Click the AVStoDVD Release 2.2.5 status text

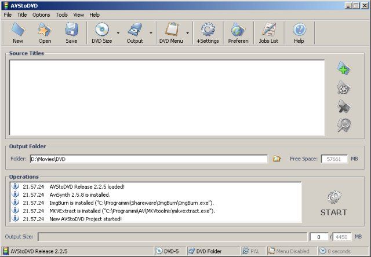(x=39, y=251)
